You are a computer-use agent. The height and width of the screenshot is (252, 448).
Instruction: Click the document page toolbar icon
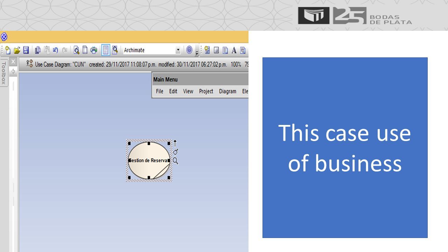point(225,50)
